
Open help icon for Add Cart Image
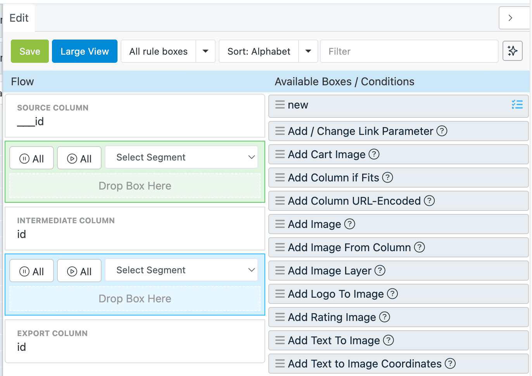[374, 154]
